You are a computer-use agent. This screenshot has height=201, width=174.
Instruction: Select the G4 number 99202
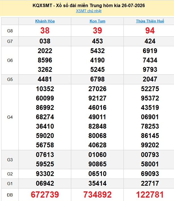pyautogui.click(x=150, y=145)
